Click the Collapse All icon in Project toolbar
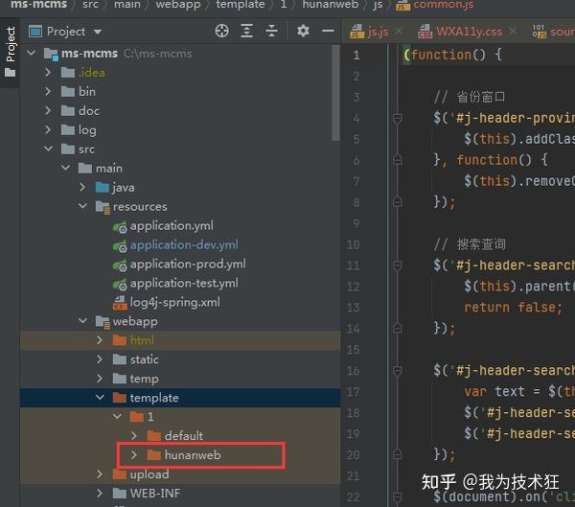 (x=271, y=31)
